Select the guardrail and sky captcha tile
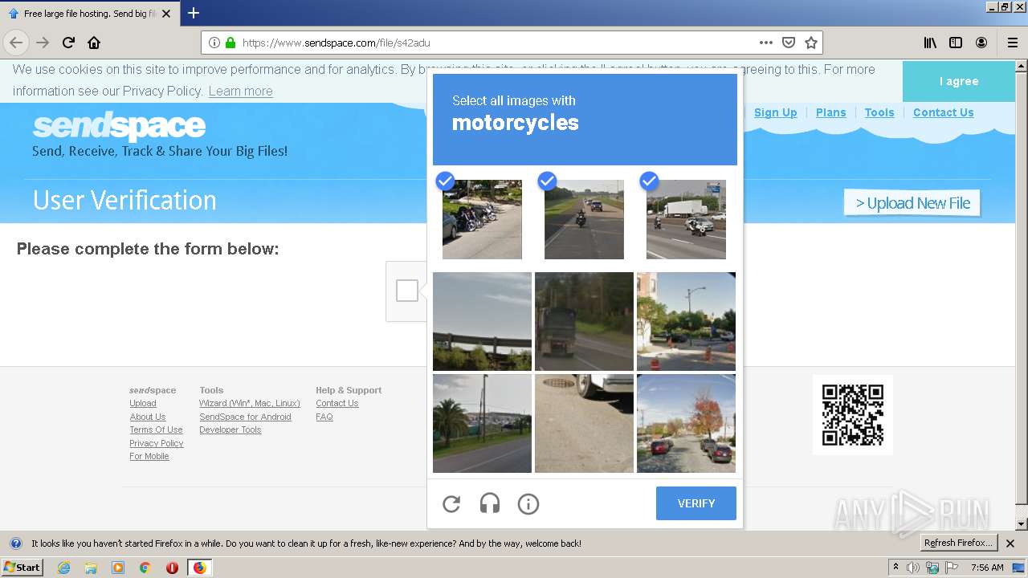This screenshot has width=1028, height=578. [x=482, y=321]
